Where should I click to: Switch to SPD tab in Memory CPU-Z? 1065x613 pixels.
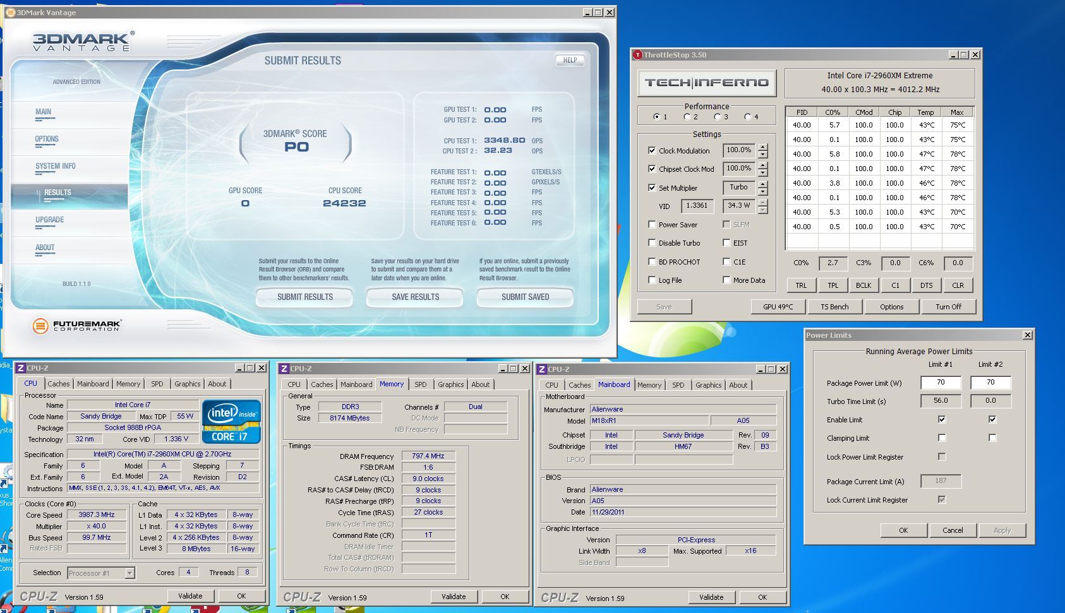(421, 384)
